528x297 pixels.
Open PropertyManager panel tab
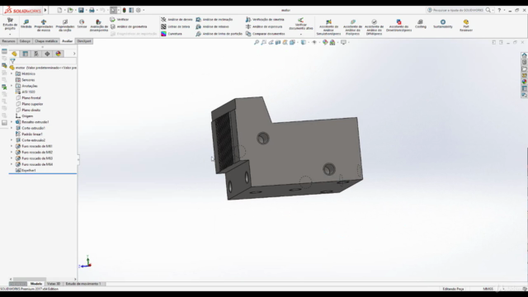[26, 54]
